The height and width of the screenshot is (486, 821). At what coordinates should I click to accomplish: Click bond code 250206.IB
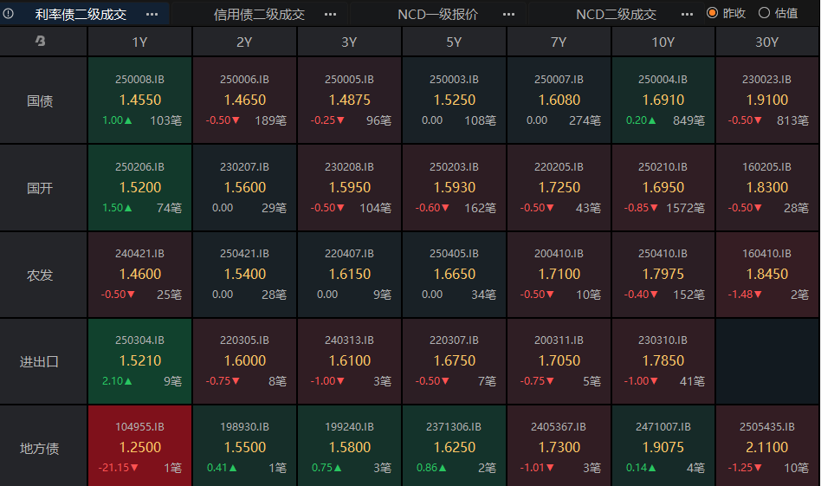pyautogui.click(x=139, y=167)
